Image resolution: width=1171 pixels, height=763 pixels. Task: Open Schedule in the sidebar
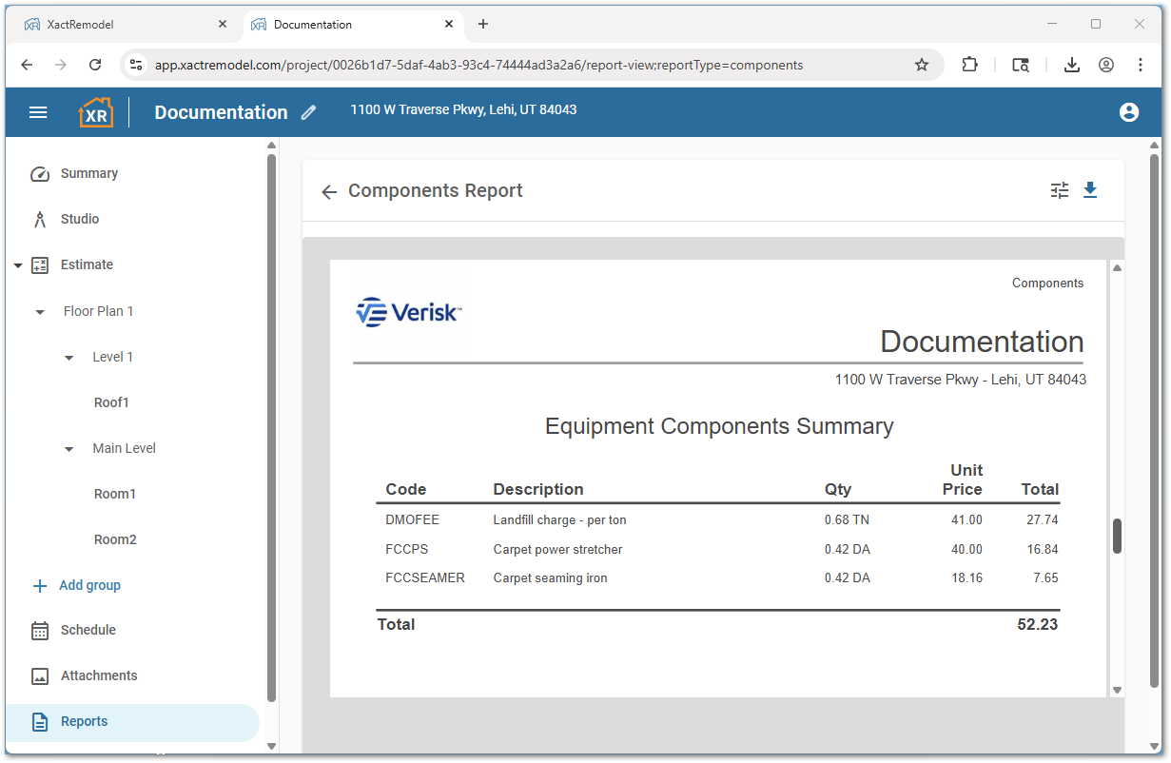[88, 630]
